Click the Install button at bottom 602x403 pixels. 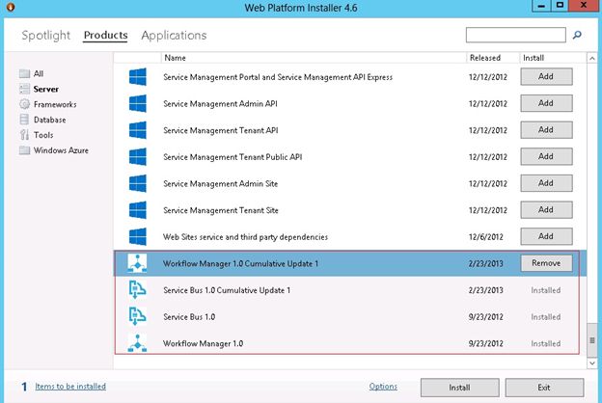(459, 388)
